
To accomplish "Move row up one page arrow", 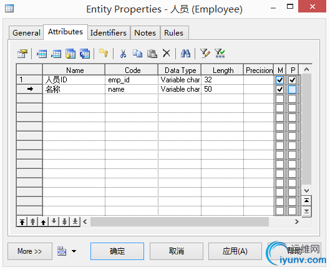I will pyautogui.click(x=32, y=222).
